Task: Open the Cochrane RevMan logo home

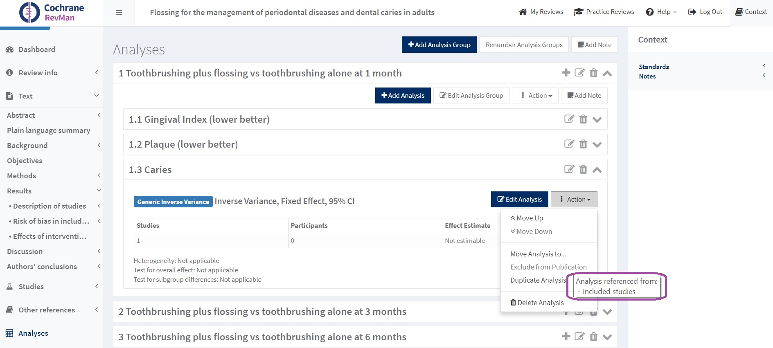Action: tap(51, 12)
